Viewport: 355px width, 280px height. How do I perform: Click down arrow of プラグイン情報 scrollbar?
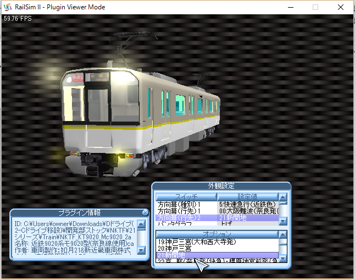[141, 250]
